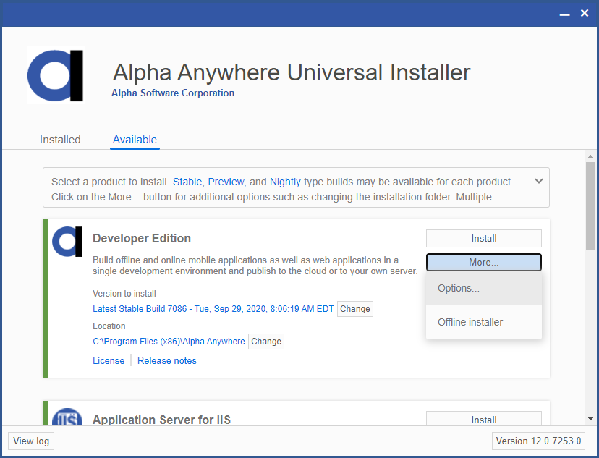
Task: Open the Stable builds link
Action: click(187, 182)
